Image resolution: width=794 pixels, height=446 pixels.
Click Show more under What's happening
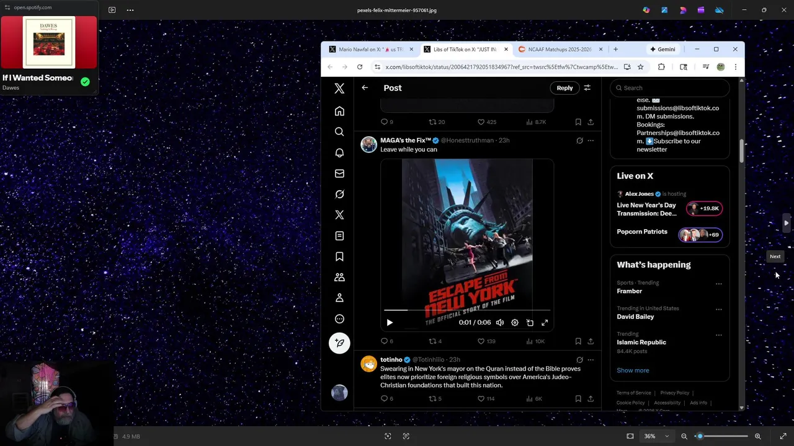click(633, 370)
